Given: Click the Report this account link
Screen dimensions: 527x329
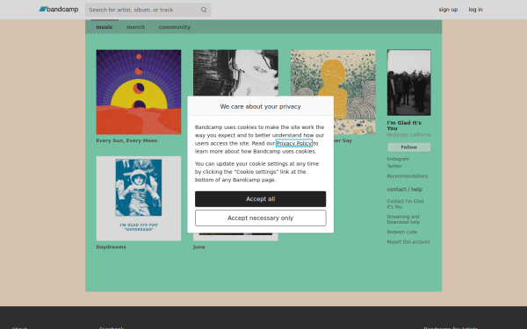Looking at the screenshot, I should pos(408,242).
